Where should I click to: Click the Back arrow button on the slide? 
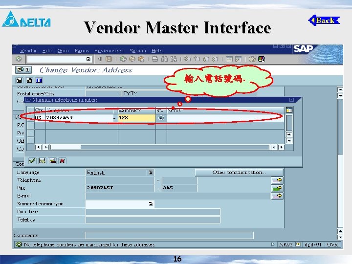(324, 21)
